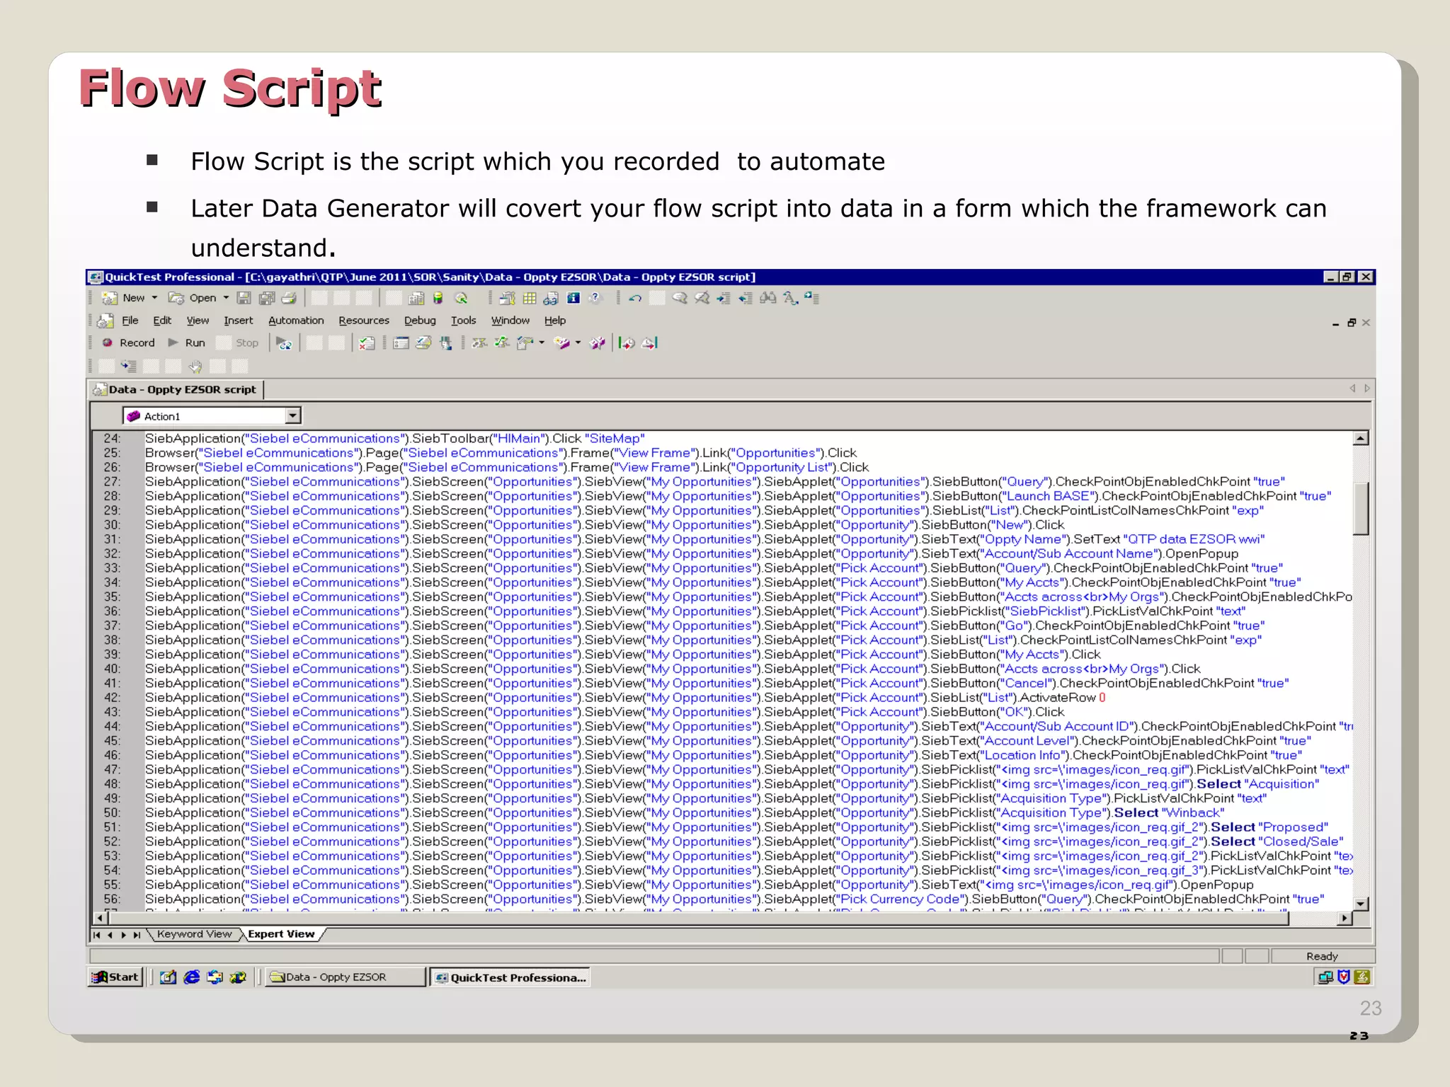The height and width of the screenshot is (1087, 1450).
Task: Click the green database cylinder icon
Action: (x=438, y=298)
